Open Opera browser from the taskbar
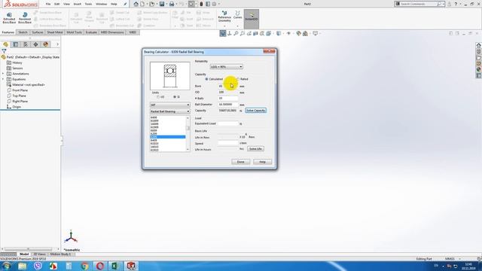482x271 pixels. [x=100, y=266]
